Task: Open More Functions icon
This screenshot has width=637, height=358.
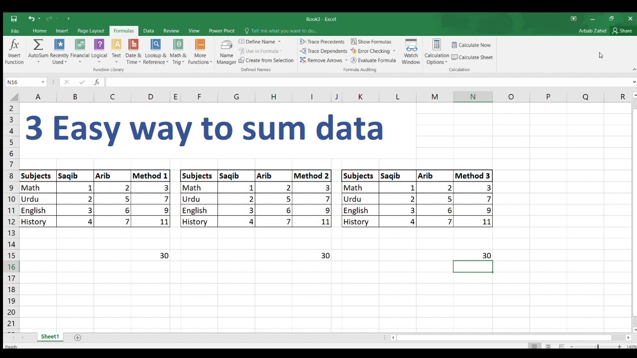Action: [200, 45]
